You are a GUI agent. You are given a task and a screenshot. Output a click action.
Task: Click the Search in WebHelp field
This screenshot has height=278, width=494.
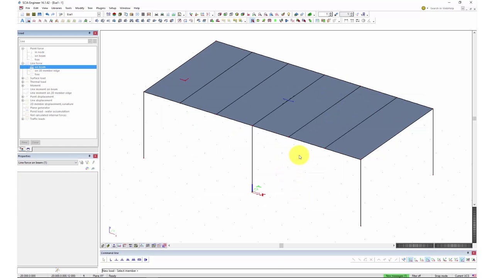445,8
